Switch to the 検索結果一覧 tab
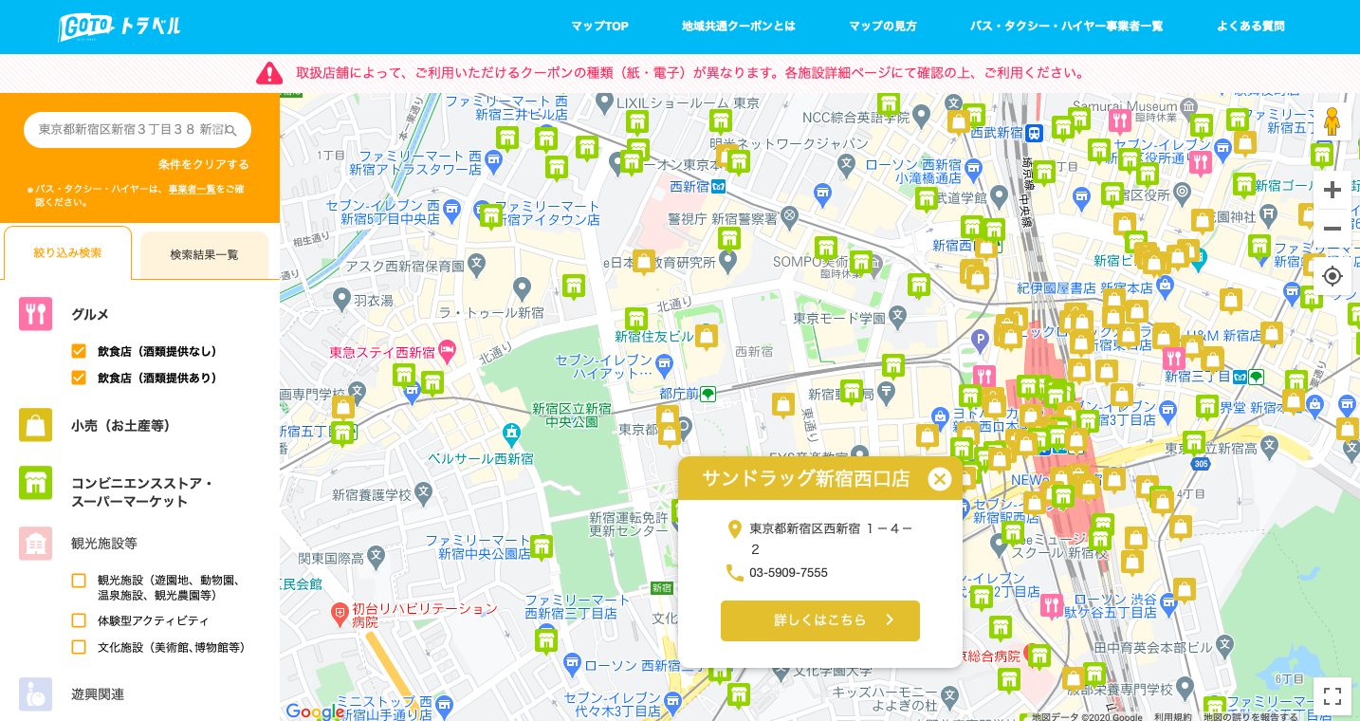 (x=204, y=255)
